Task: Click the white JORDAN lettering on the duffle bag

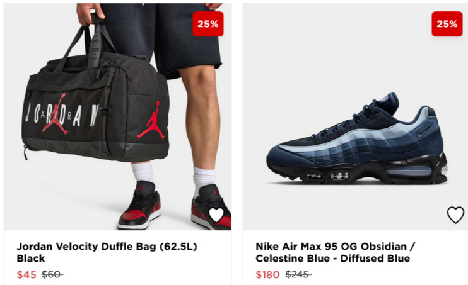Action: pos(62,115)
